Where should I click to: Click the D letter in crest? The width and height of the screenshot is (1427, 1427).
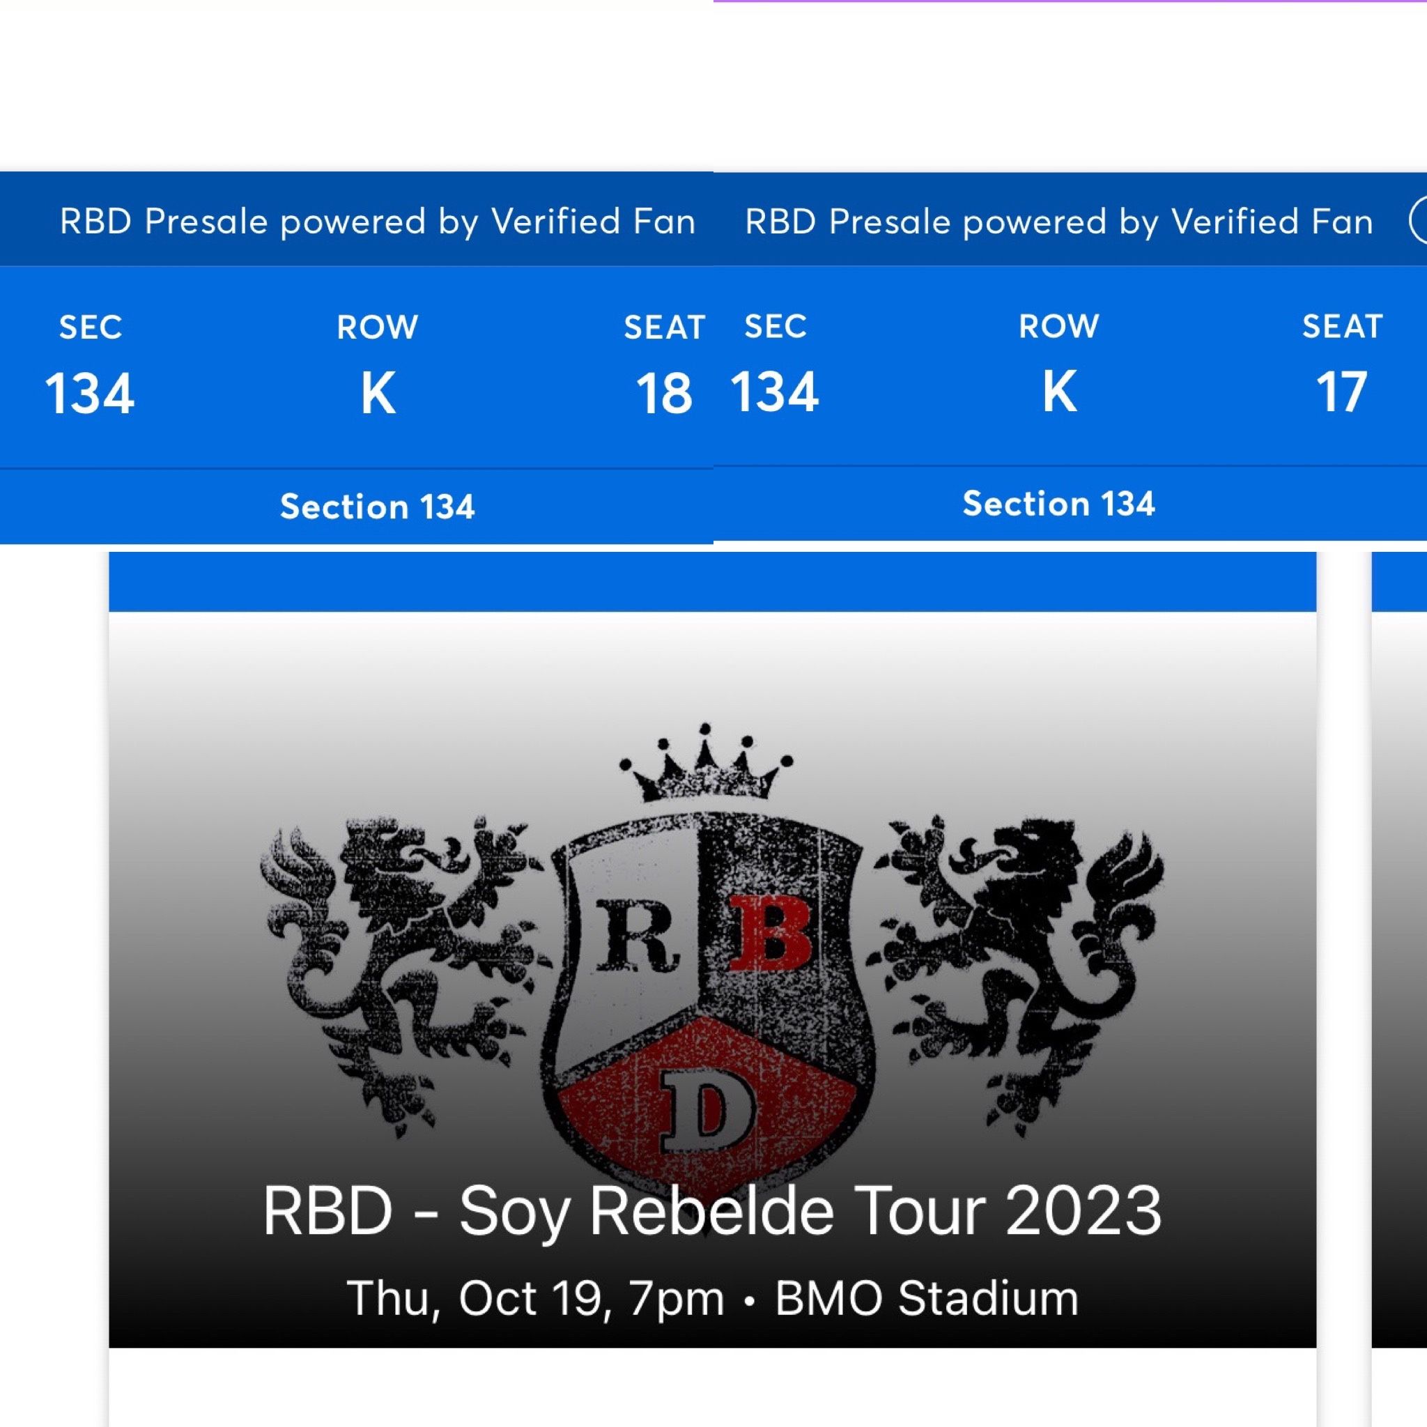(707, 1112)
